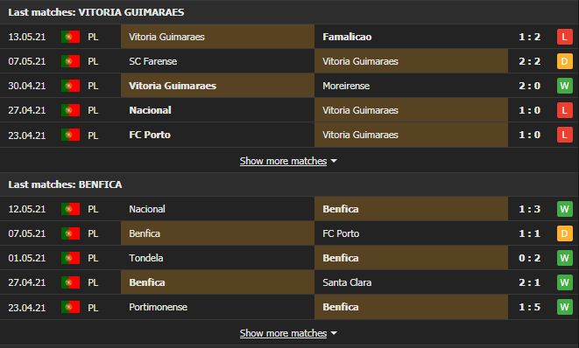Click the orange D badge for SC Farense match

click(565, 61)
